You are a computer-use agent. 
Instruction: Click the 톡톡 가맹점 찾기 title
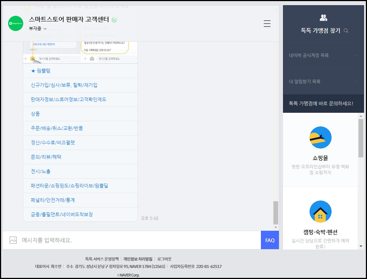click(x=321, y=31)
